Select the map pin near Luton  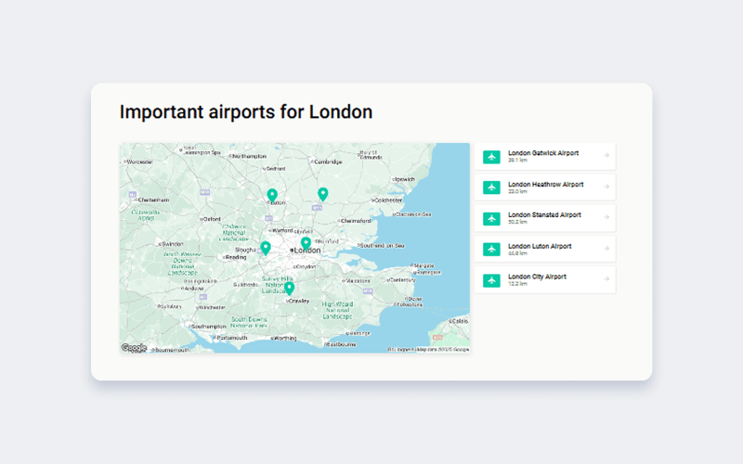pyautogui.click(x=272, y=195)
